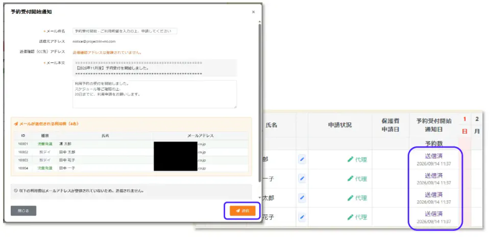Click the mail body textarea starting 利用予約の受付を開始しました
The image size is (490, 239).
tap(155, 94)
